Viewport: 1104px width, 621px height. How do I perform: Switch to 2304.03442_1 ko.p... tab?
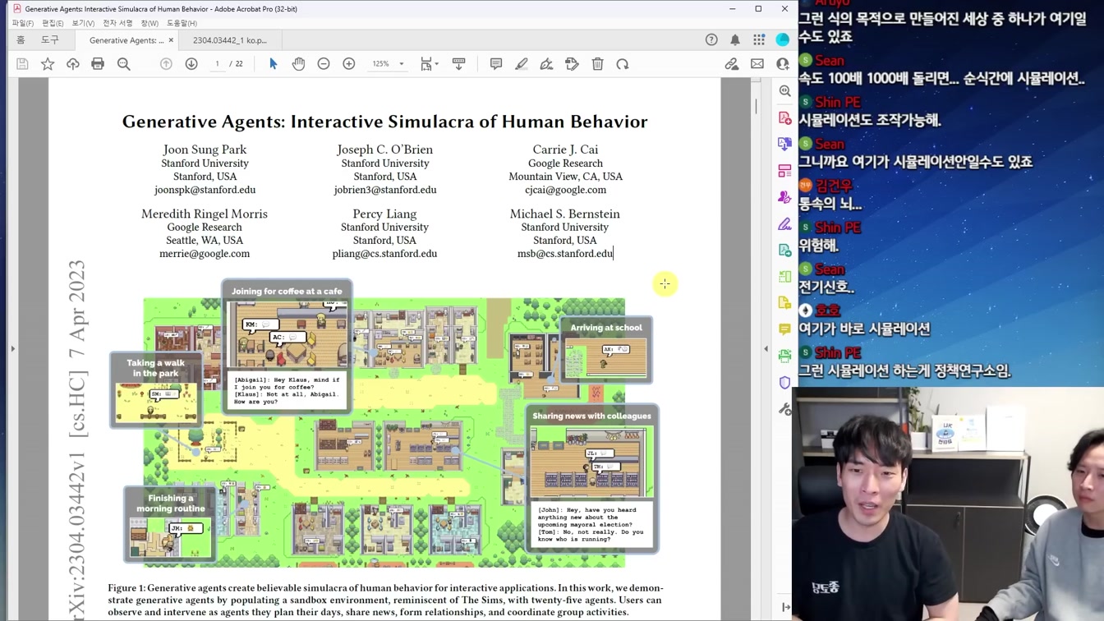[x=230, y=40]
